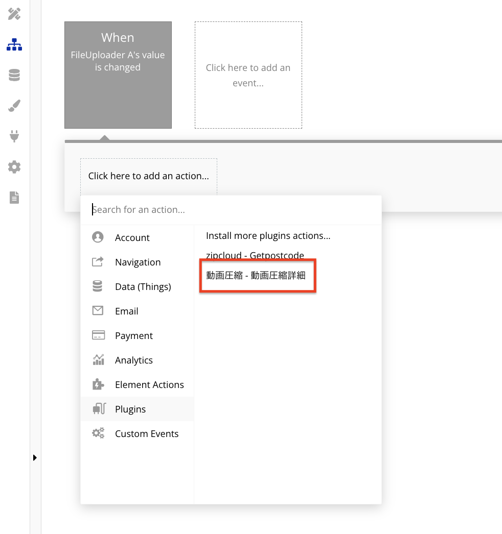Click the Email envelope icon

tap(98, 310)
